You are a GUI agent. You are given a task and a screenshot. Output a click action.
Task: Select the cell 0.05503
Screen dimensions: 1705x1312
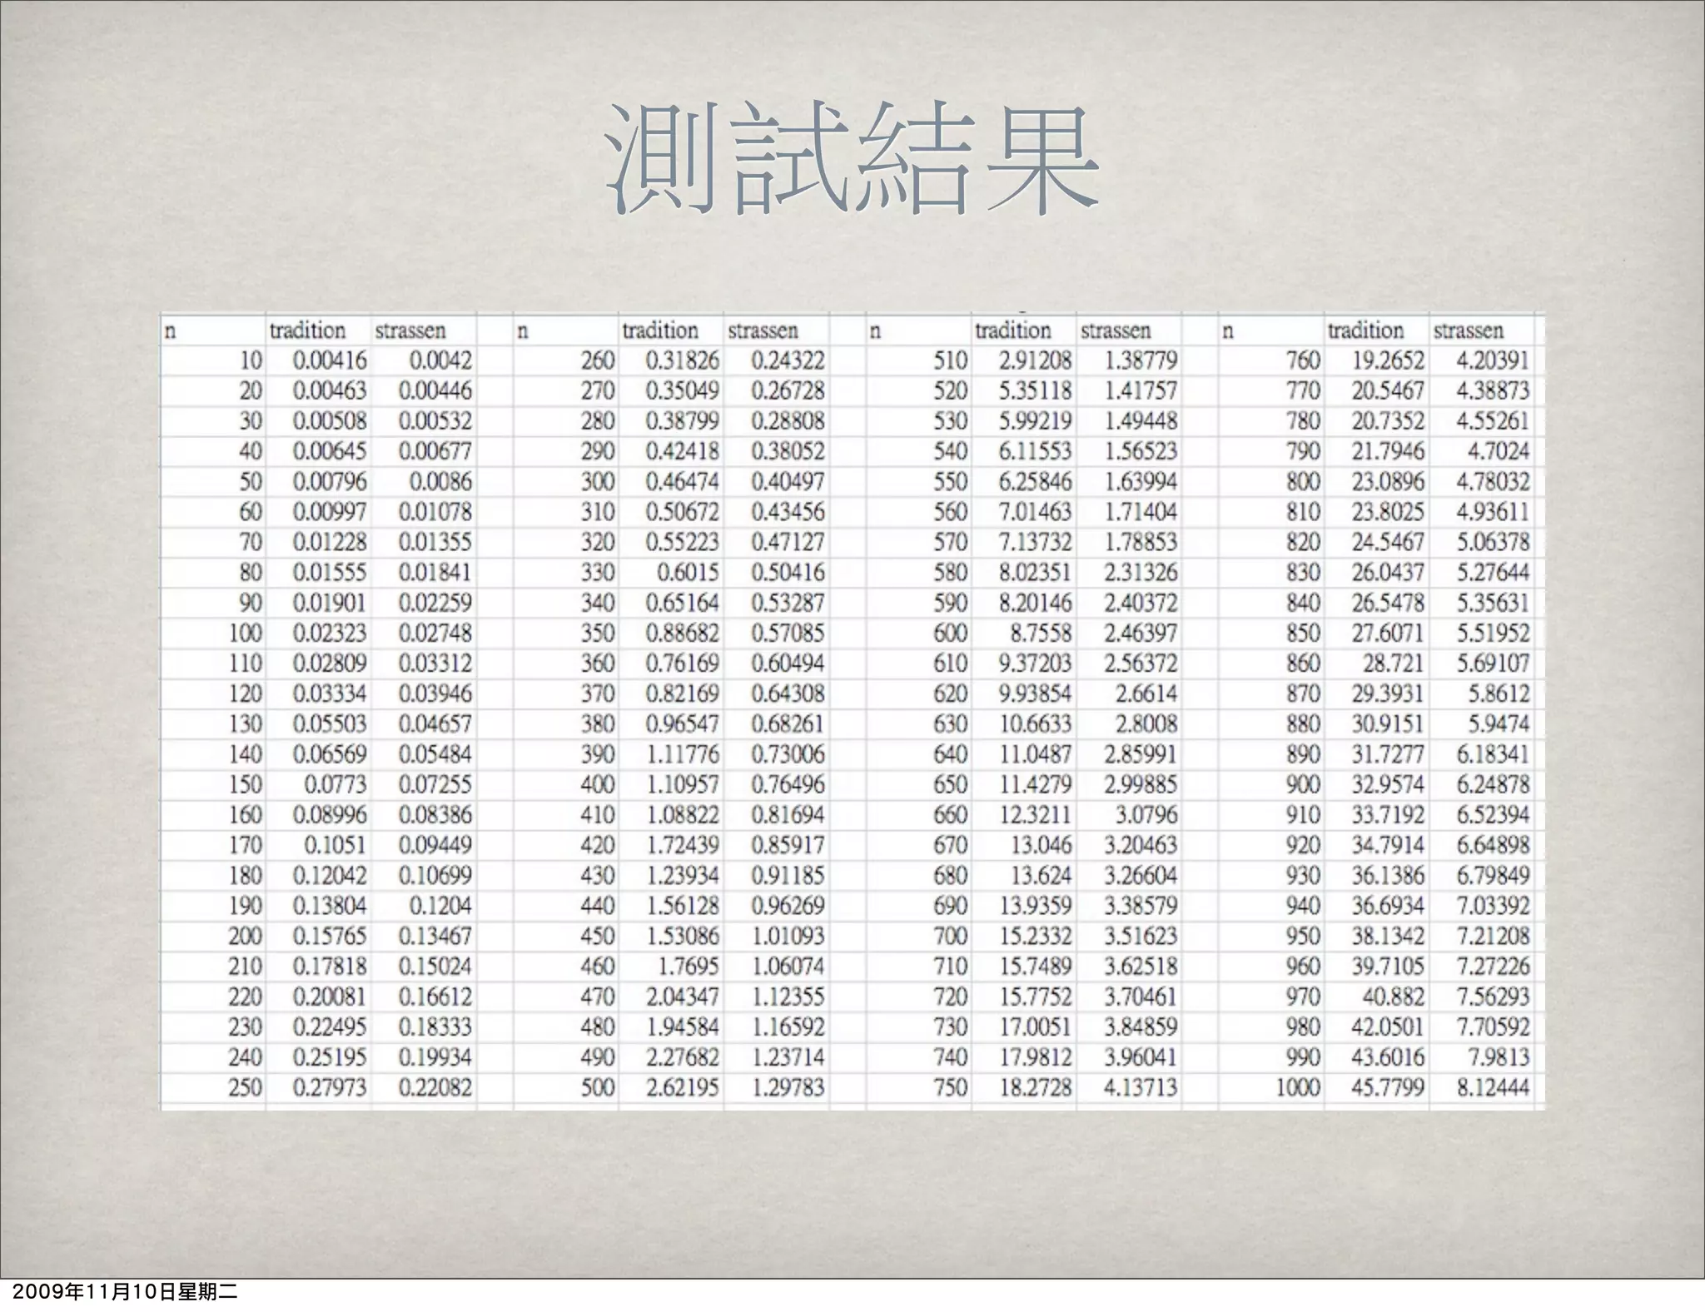pyautogui.click(x=330, y=724)
